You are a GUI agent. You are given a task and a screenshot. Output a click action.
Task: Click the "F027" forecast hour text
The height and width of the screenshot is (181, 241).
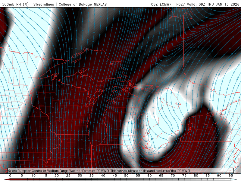[x=181, y=4]
